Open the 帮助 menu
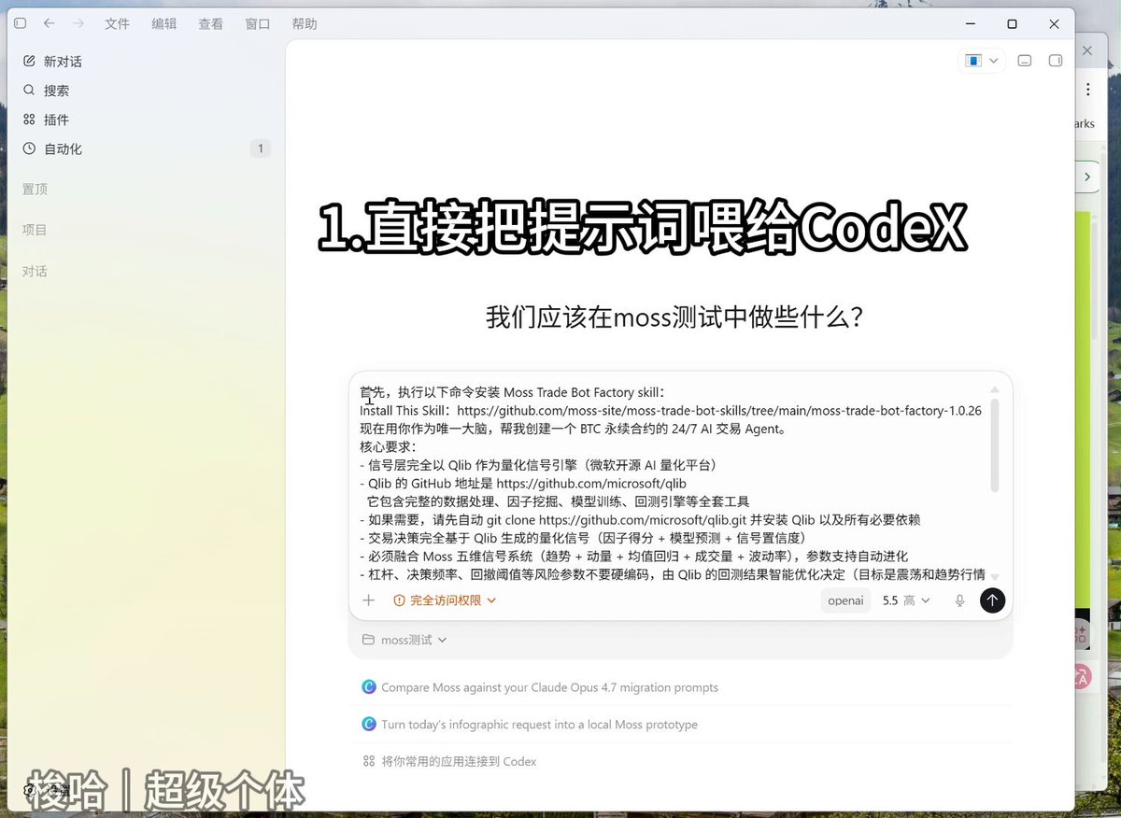This screenshot has height=818, width=1121. (305, 23)
